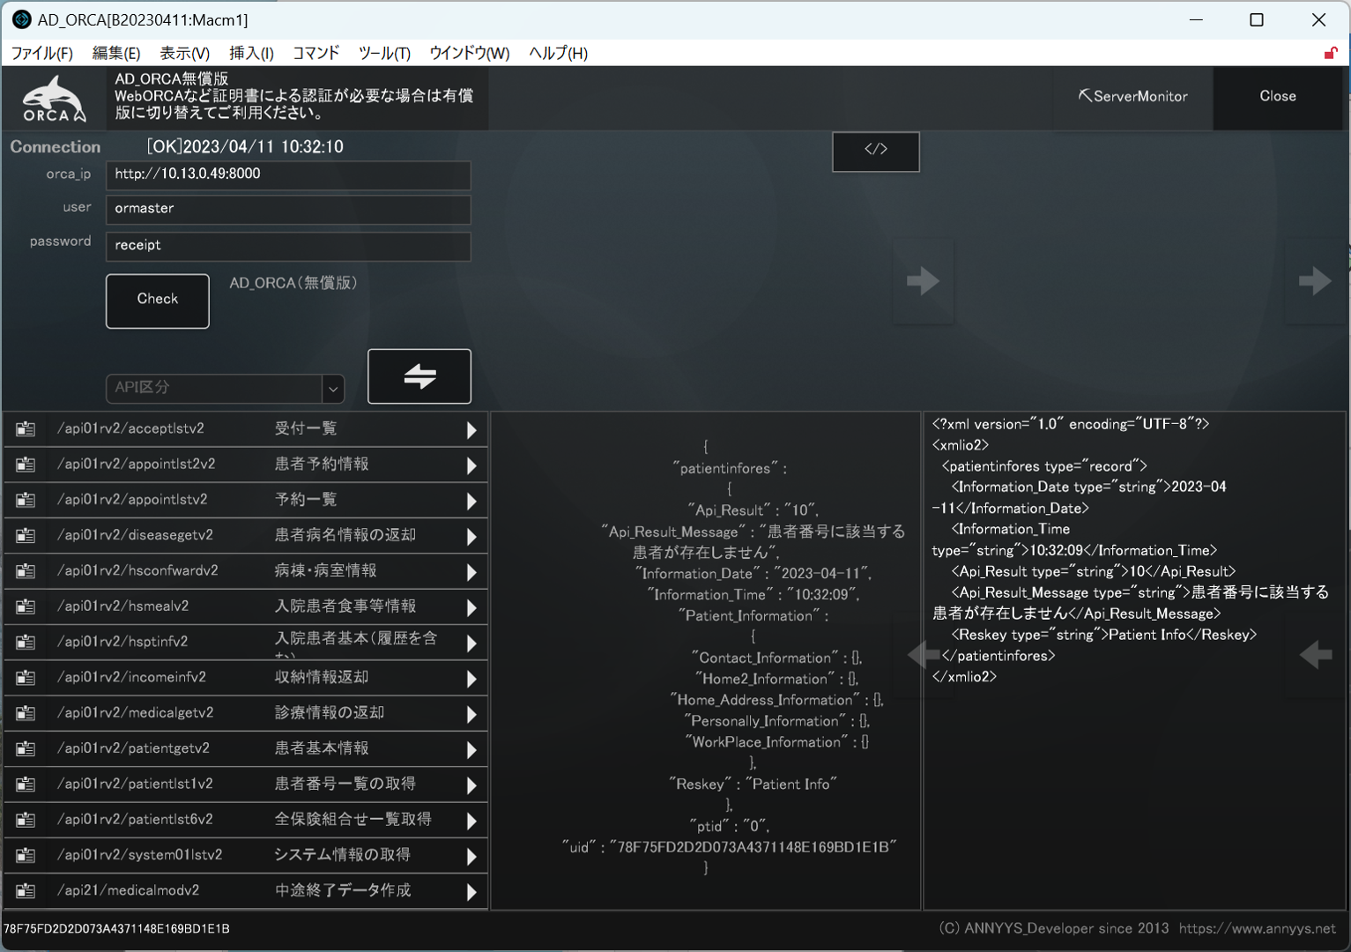Click the uid text in status bar

pos(116,928)
